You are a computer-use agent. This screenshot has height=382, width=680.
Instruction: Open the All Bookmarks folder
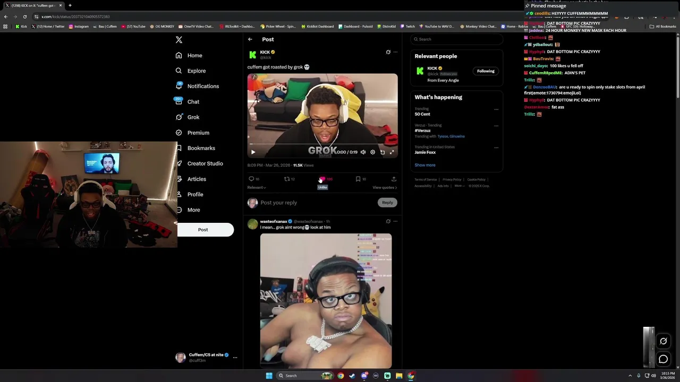click(662, 27)
